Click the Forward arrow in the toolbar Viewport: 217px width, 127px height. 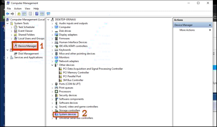point(13,14)
